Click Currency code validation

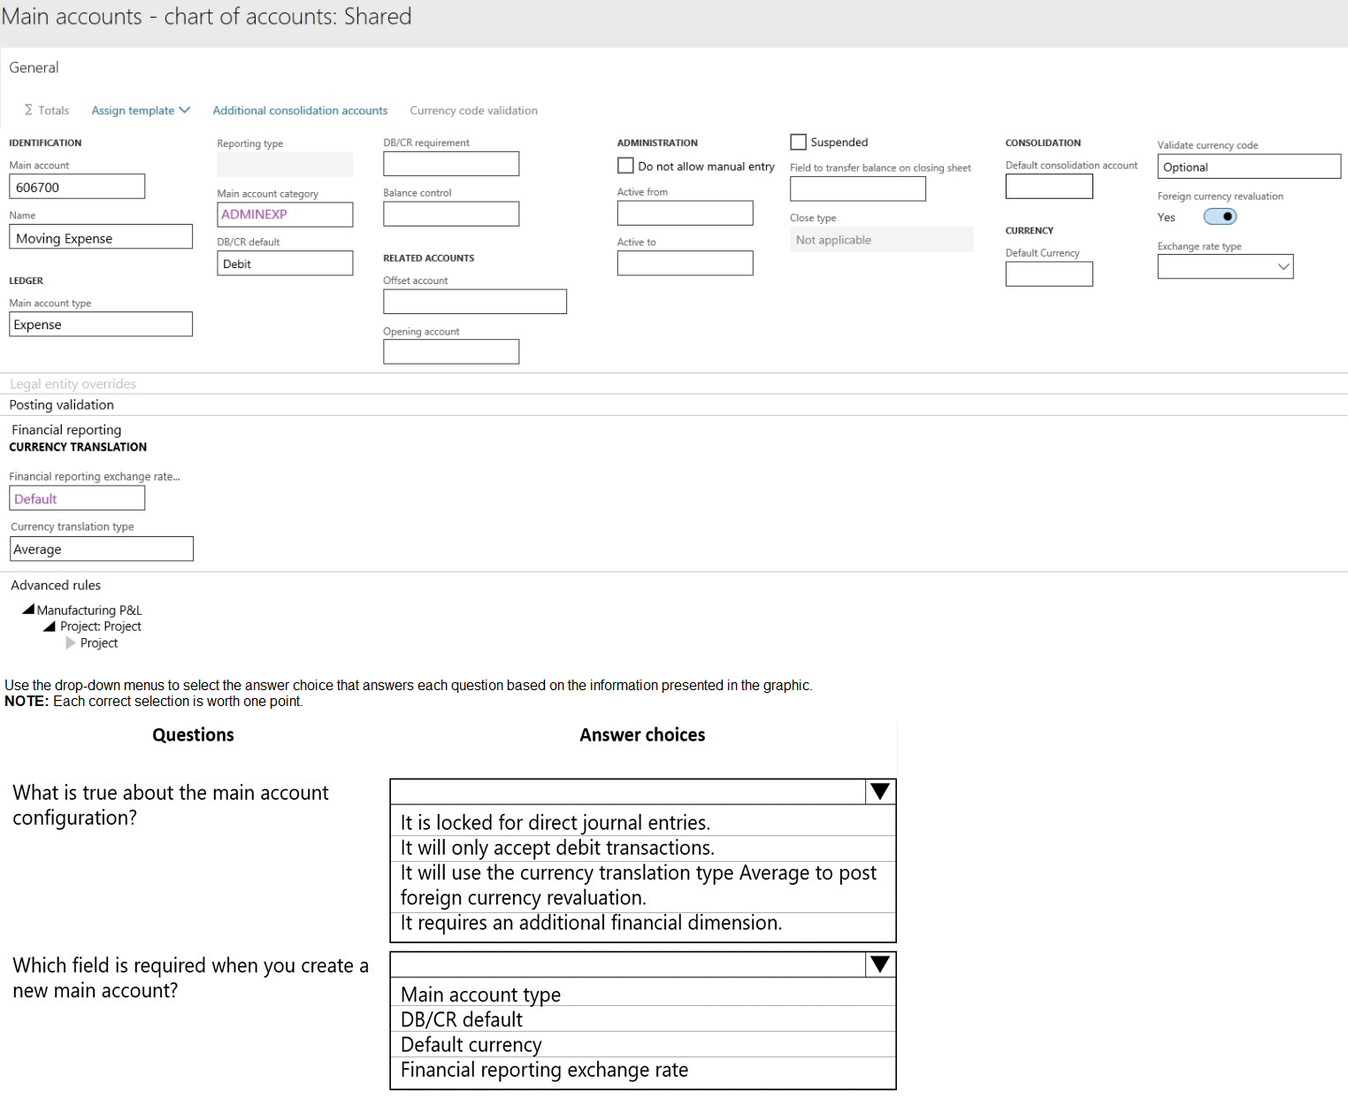473,111
